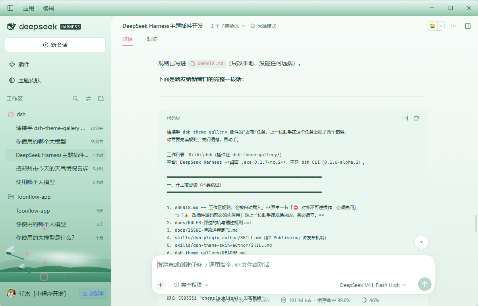Image resolution: width=478 pixels, height=306 pixels.
Task: Open the 应用 menu
Action: coord(29,8)
